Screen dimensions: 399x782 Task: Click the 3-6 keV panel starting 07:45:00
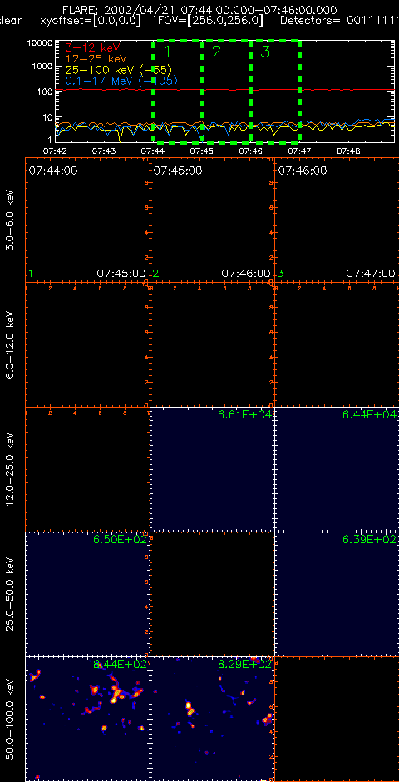(x=212, y=220)
